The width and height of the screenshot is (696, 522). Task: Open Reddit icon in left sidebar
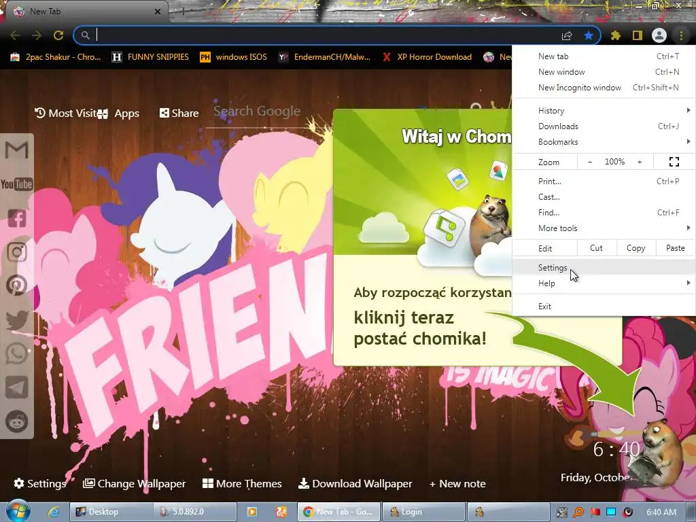(x=16, y=421)
